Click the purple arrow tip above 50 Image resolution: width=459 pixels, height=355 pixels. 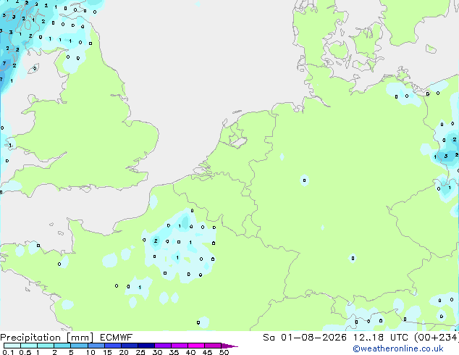tap(230, 346)
